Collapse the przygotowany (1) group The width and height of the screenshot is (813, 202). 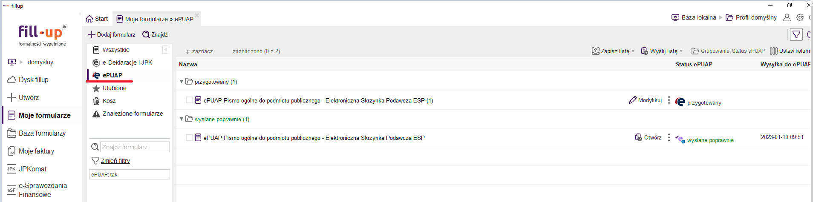click(x=182, y=82)
